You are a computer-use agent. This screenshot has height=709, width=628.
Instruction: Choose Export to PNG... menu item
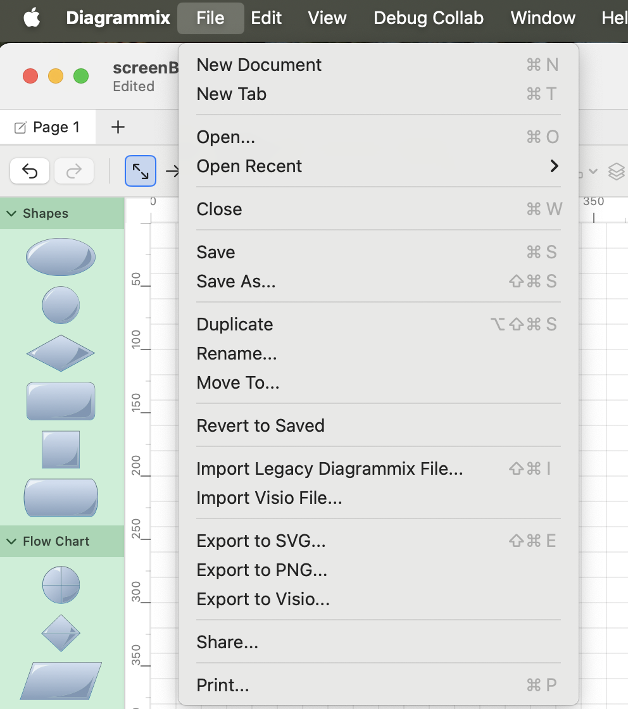pos(262,570)
